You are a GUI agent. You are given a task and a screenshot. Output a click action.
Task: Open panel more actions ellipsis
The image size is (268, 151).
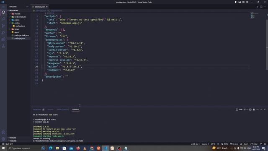[258, 109]
